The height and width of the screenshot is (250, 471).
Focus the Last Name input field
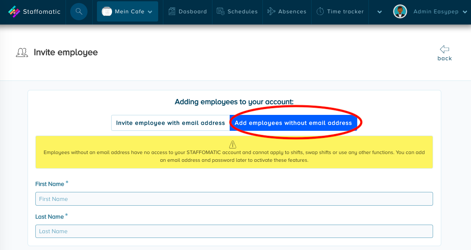point(234,231)
